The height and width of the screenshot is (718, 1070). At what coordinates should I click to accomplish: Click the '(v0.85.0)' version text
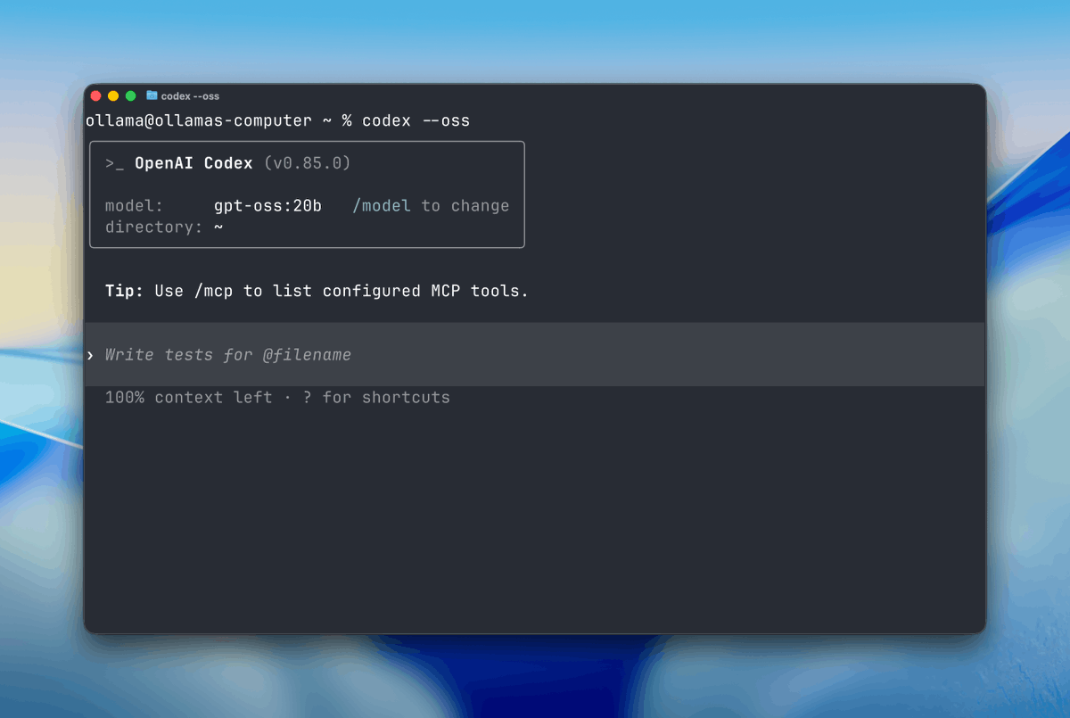307,163
